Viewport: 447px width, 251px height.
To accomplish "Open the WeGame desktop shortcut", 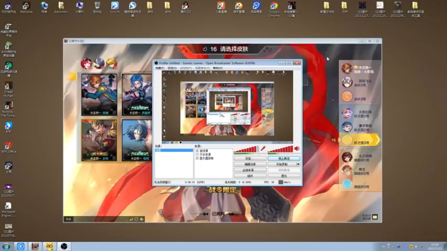I will click(x=26, y=7).
